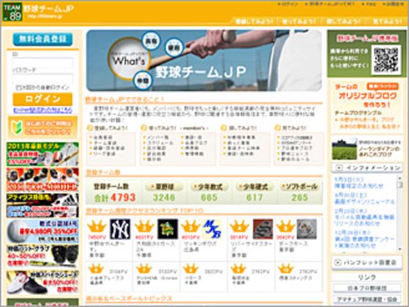Select the 登録してみよう! top navigation tab
The height and width of the screenshot is (307, 409).
click(x=254, y=21)
